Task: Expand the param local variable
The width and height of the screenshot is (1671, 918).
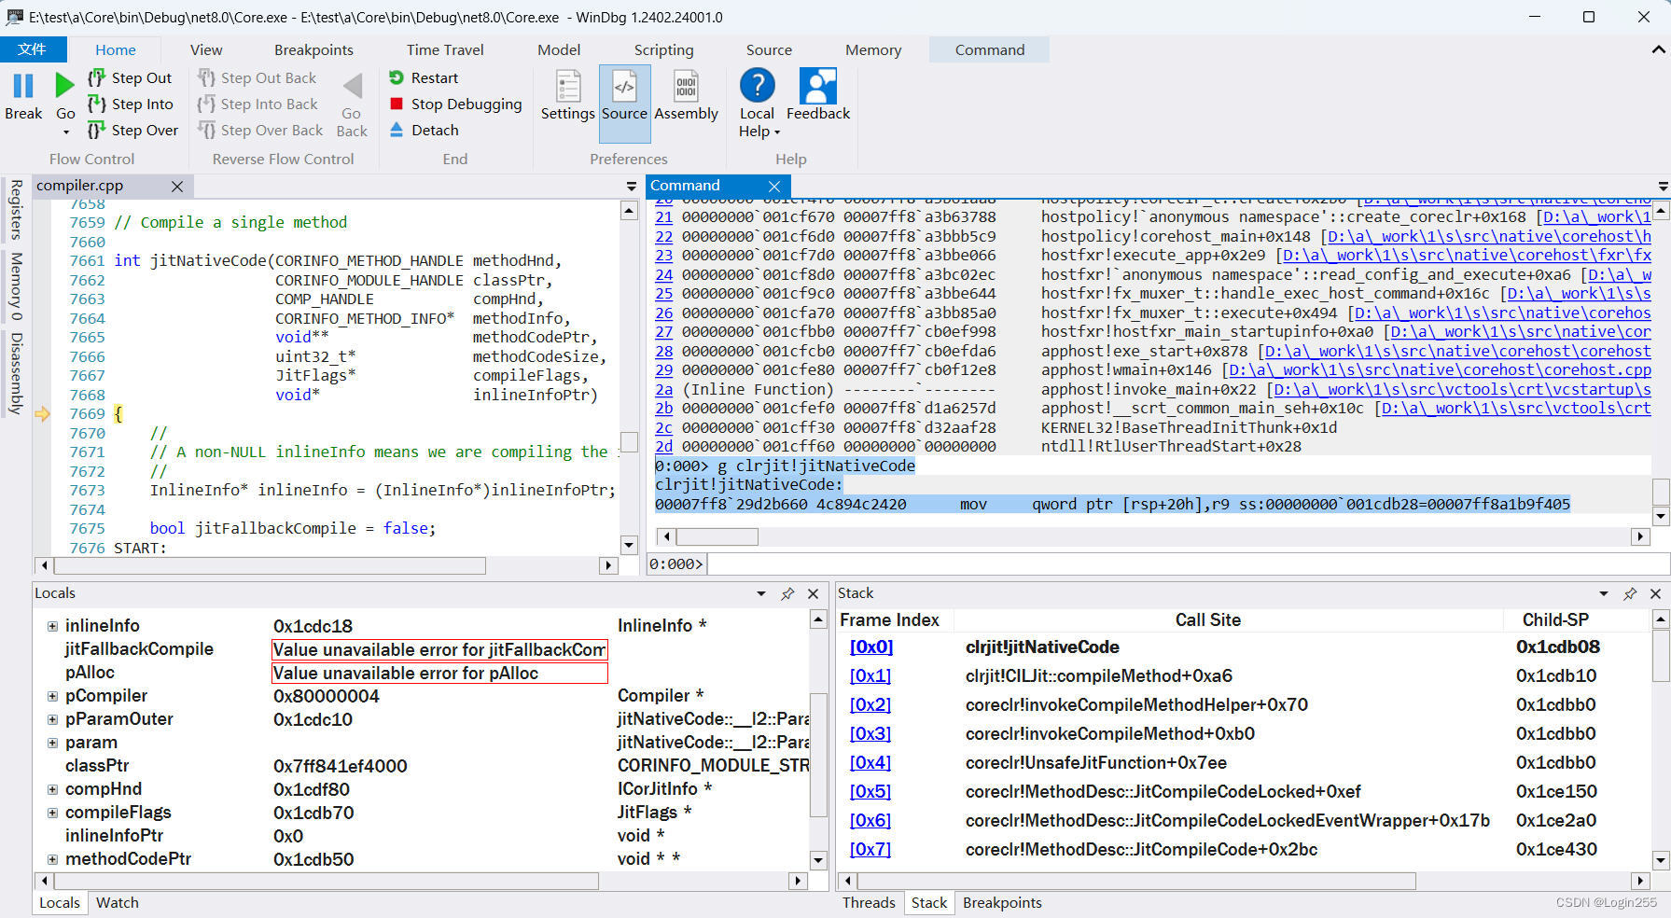Action: point(52,743)
